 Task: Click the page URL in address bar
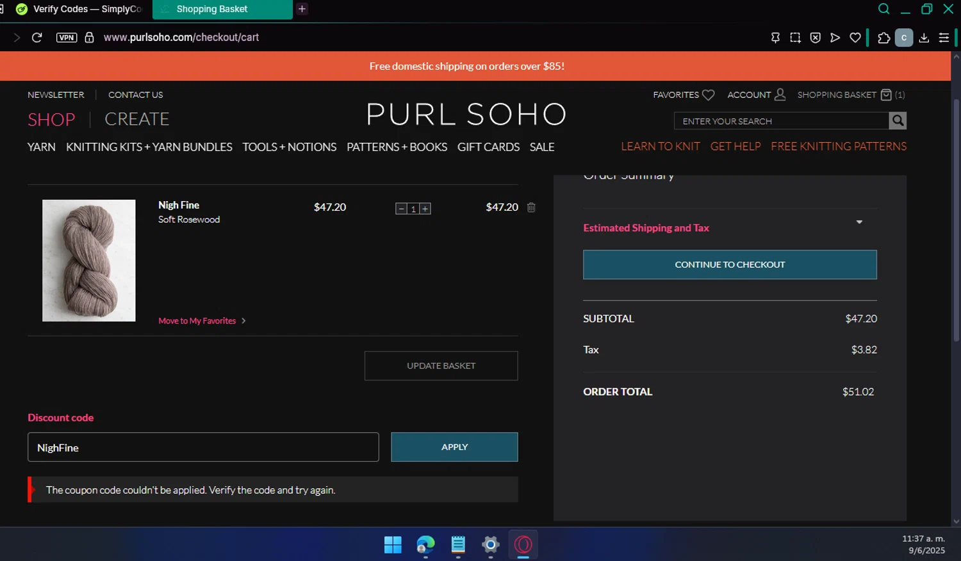point(181,37)
